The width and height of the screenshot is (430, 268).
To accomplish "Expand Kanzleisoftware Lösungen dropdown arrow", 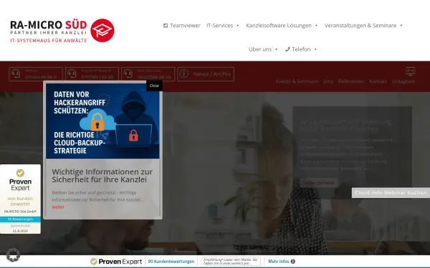I will 316,26.
